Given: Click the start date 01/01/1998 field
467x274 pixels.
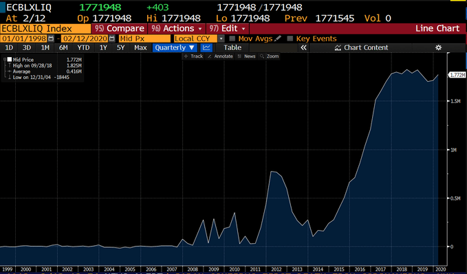Looking at the screenshot, I should click(24, 38).
